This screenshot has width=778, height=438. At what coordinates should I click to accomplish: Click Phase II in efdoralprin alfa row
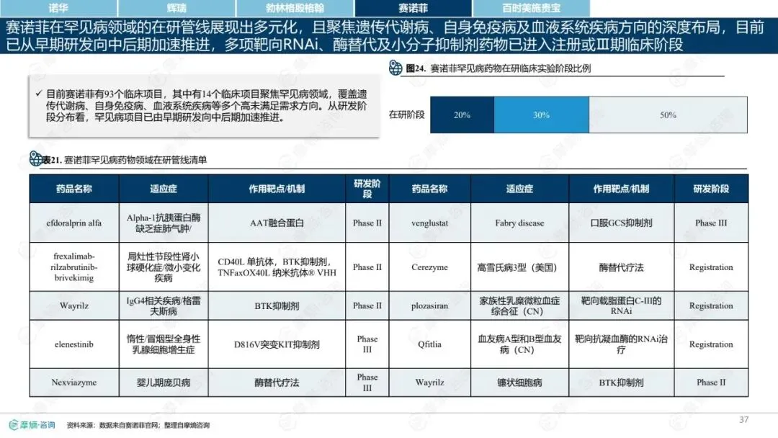tap(367, 223)
